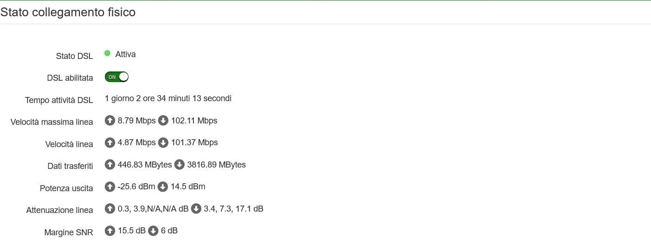The height and width of the screenshot is (245, 651).
Task: Click the Tempo attività DSL label
Action: [x=59, y=100]
